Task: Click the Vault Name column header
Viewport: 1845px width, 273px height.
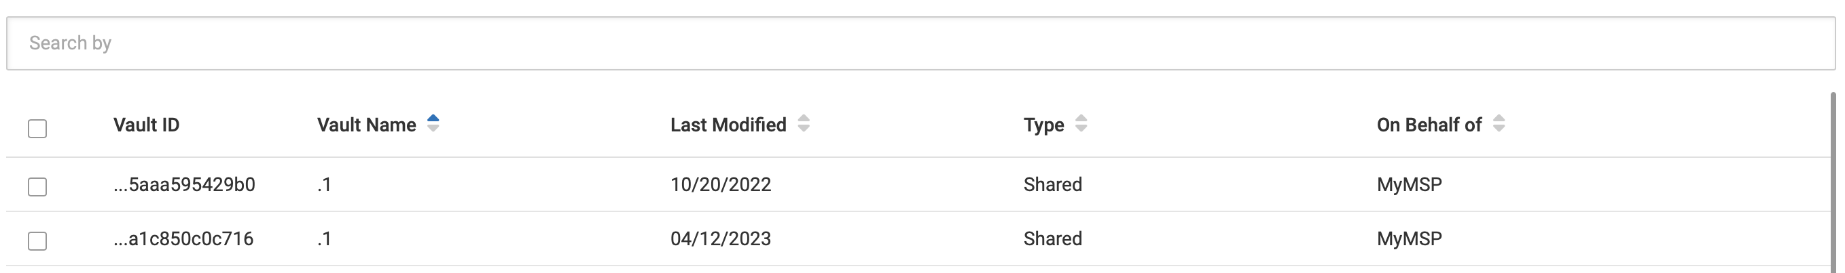Action: (x=366, y=125)
